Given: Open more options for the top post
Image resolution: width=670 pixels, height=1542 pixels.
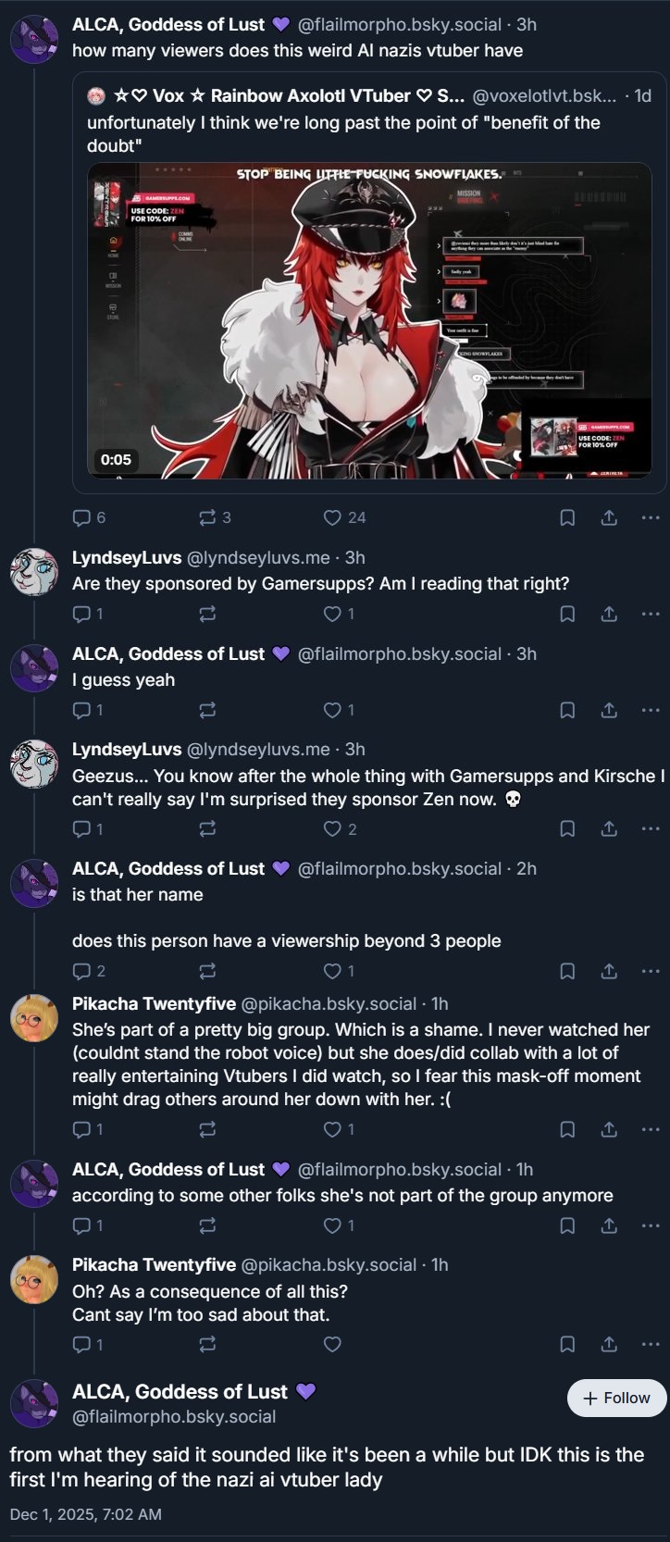Looking at the screenshot, I should (651, 517).
